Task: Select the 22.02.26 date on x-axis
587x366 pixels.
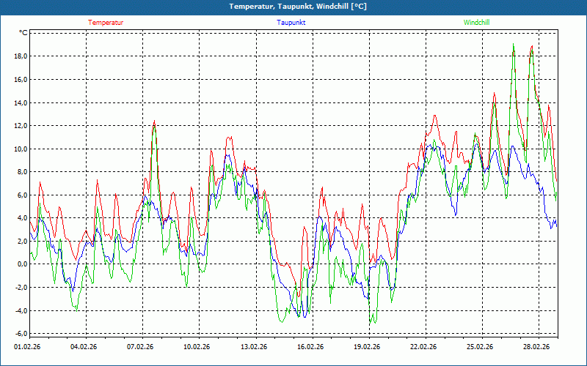Action: click(423, 348)
